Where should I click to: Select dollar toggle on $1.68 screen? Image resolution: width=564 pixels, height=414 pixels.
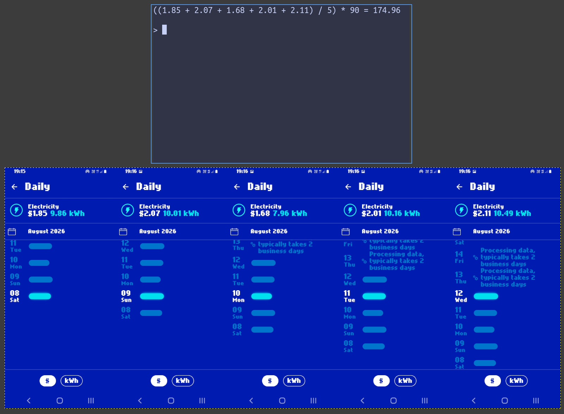point(270,381)
